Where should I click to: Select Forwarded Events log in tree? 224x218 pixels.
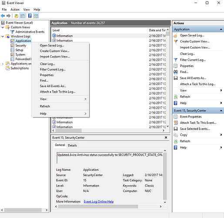[x=23, y=59]
